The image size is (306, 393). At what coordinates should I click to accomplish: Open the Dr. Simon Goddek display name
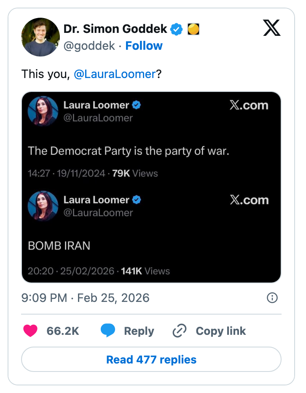click(x=116, y=29)
